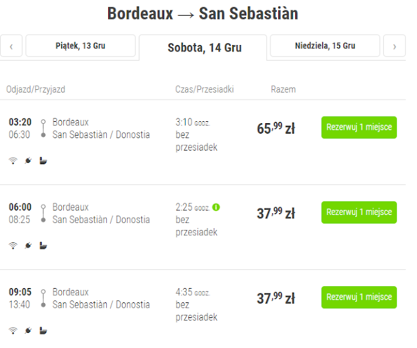Reserve a seat on the 03:20 departure
The image size is (417, 348).
358,128
